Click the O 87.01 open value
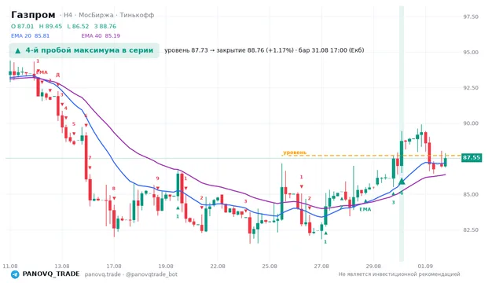 (x=22, y=26)
